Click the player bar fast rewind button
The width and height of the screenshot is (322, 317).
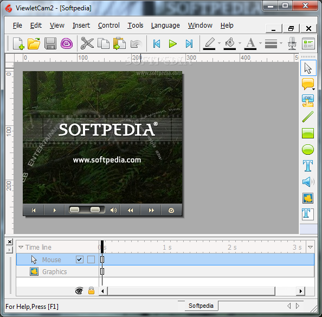tap(130, 210)
